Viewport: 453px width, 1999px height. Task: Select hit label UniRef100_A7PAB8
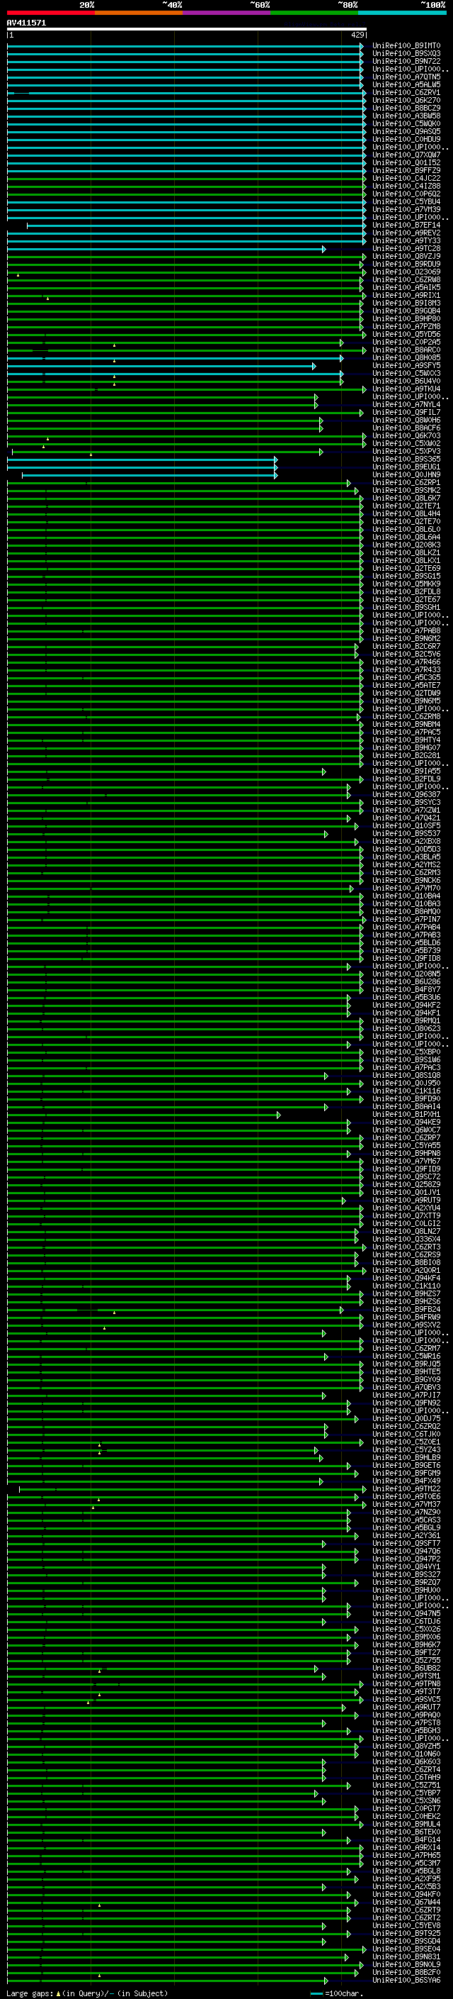pyautogui.click(x=406, y=631)
